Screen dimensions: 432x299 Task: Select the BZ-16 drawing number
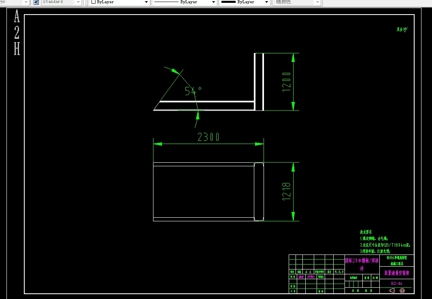tap(396, 283)
